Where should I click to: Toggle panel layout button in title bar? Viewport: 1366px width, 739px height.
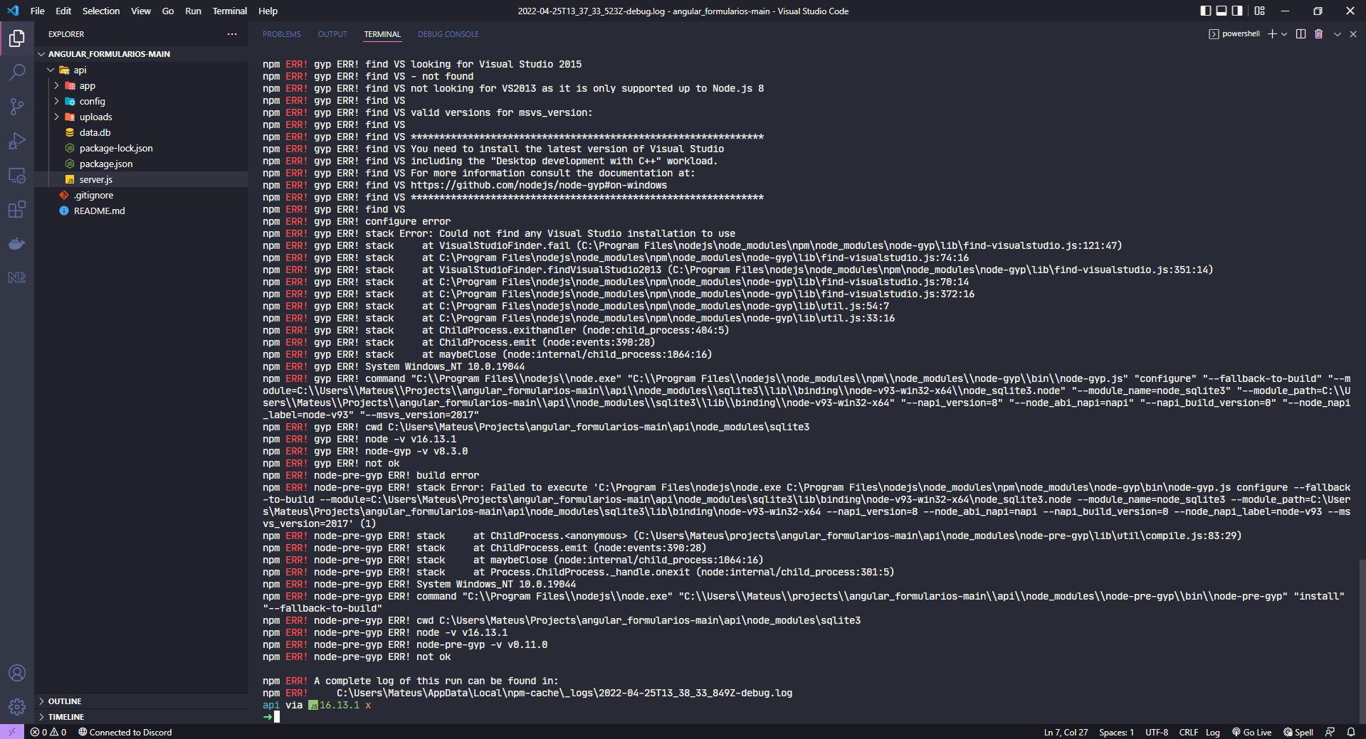[1221, 11]
